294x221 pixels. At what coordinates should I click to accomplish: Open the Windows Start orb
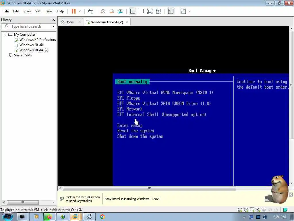pos(7,216)
